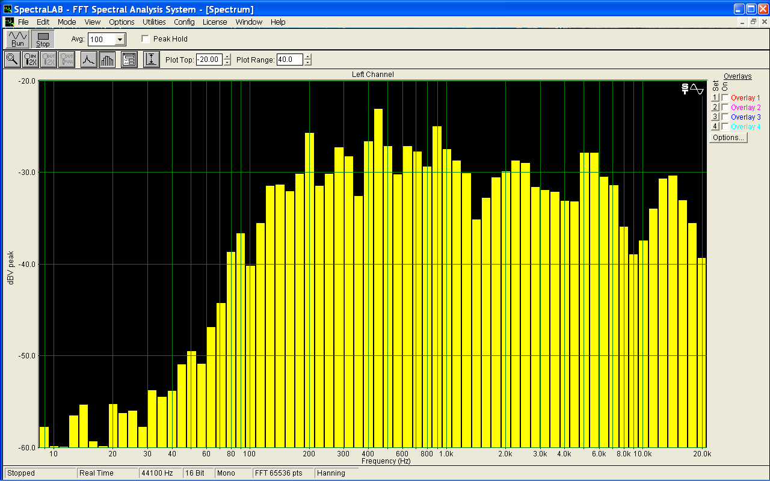Turn on the Overlay 3 checkbox

725,117
